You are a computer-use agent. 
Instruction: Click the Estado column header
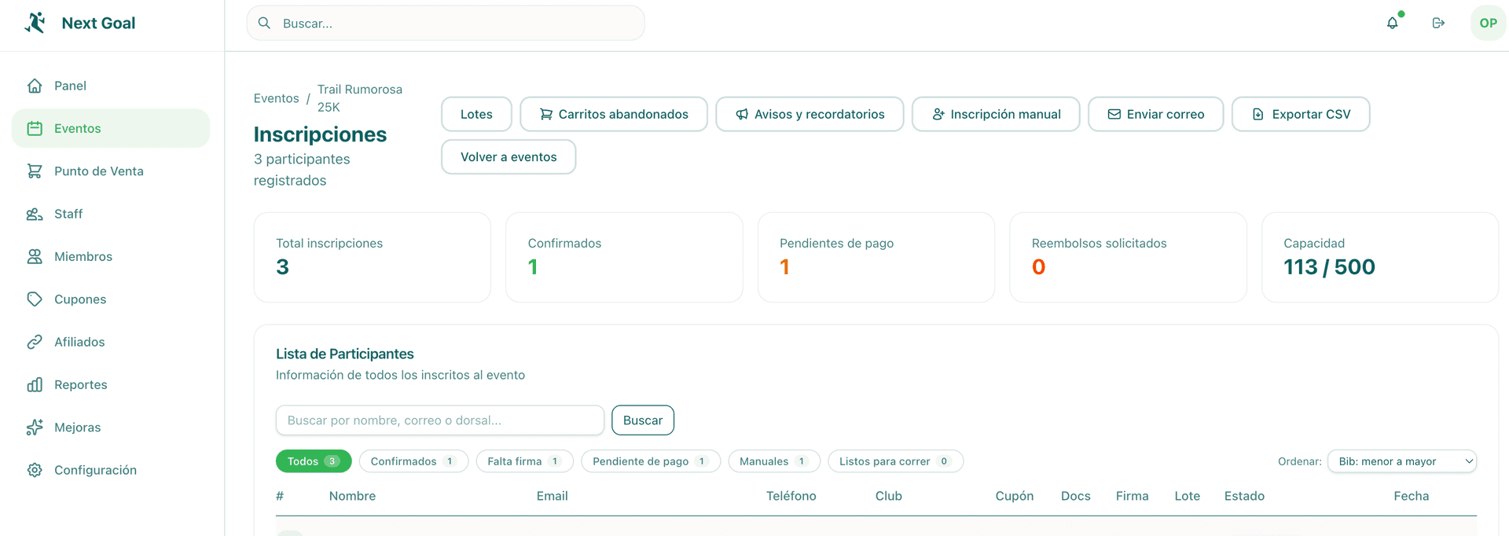tap(1244, 496)
